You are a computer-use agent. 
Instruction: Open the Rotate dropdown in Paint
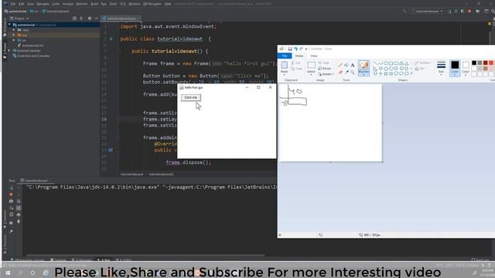coord(326,74)
